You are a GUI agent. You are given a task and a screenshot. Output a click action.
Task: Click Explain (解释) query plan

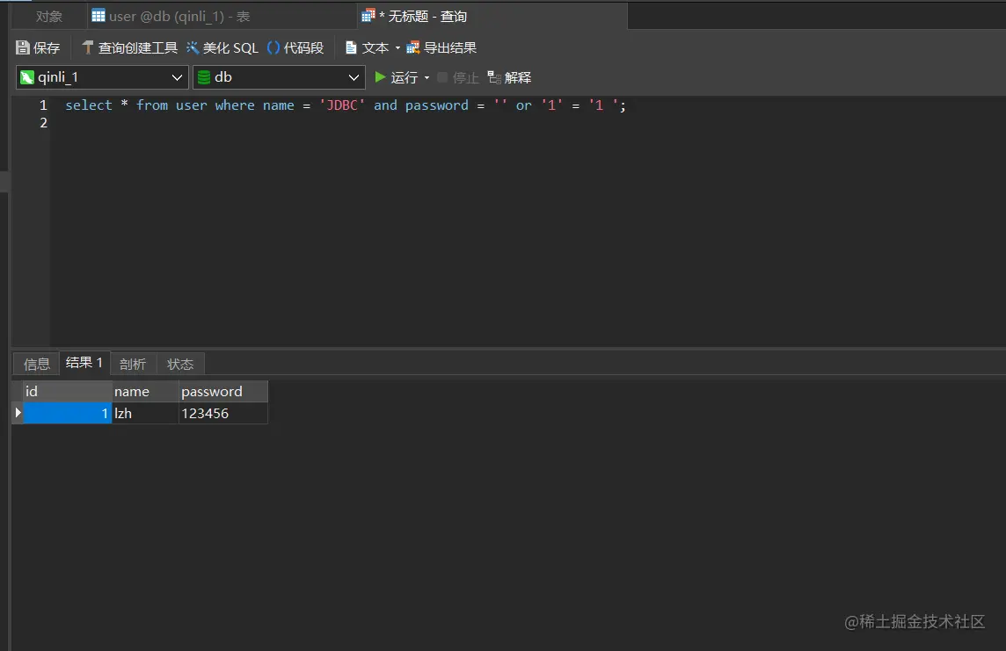pyautogui.click(x=509, y=77)
